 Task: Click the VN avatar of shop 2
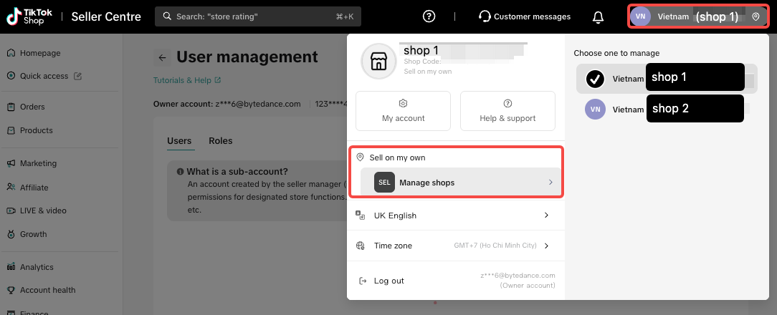pyautogui.click(x=595, y=109)
